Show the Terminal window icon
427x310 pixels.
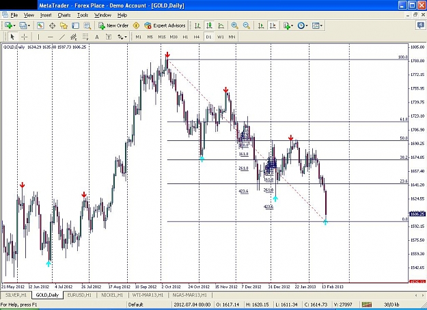coord(75,25)
